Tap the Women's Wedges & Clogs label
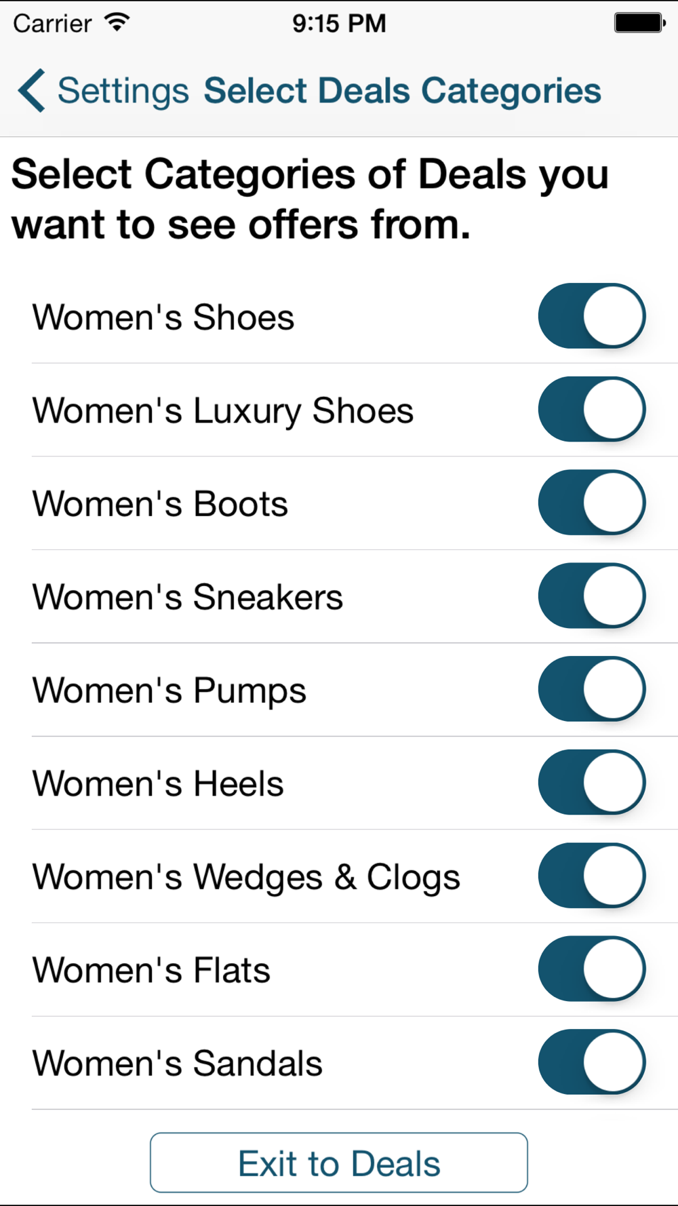The width and height of the screenshot is (678, 1206). pos(246,877)
